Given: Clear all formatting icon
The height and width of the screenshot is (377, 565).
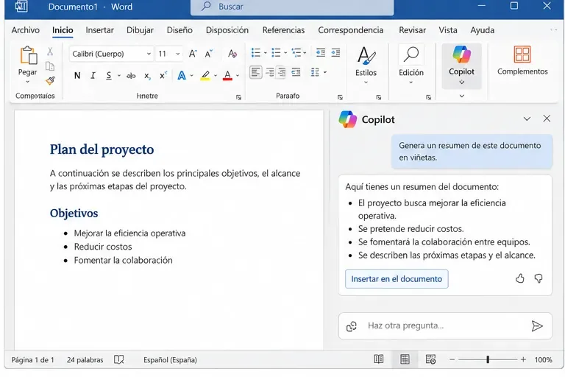Looking at the screenshot, I should (x=232, y=54).
